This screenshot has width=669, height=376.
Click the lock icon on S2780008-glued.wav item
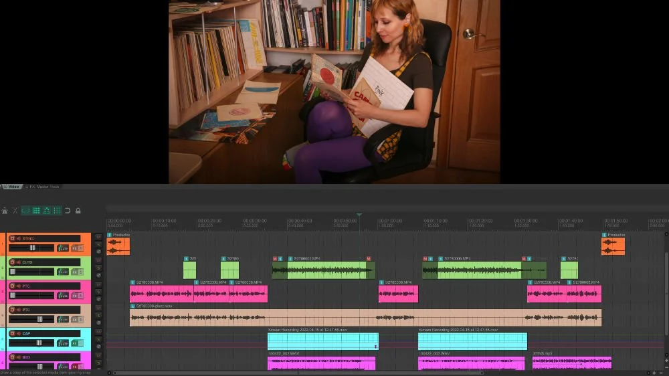(132, 306)
